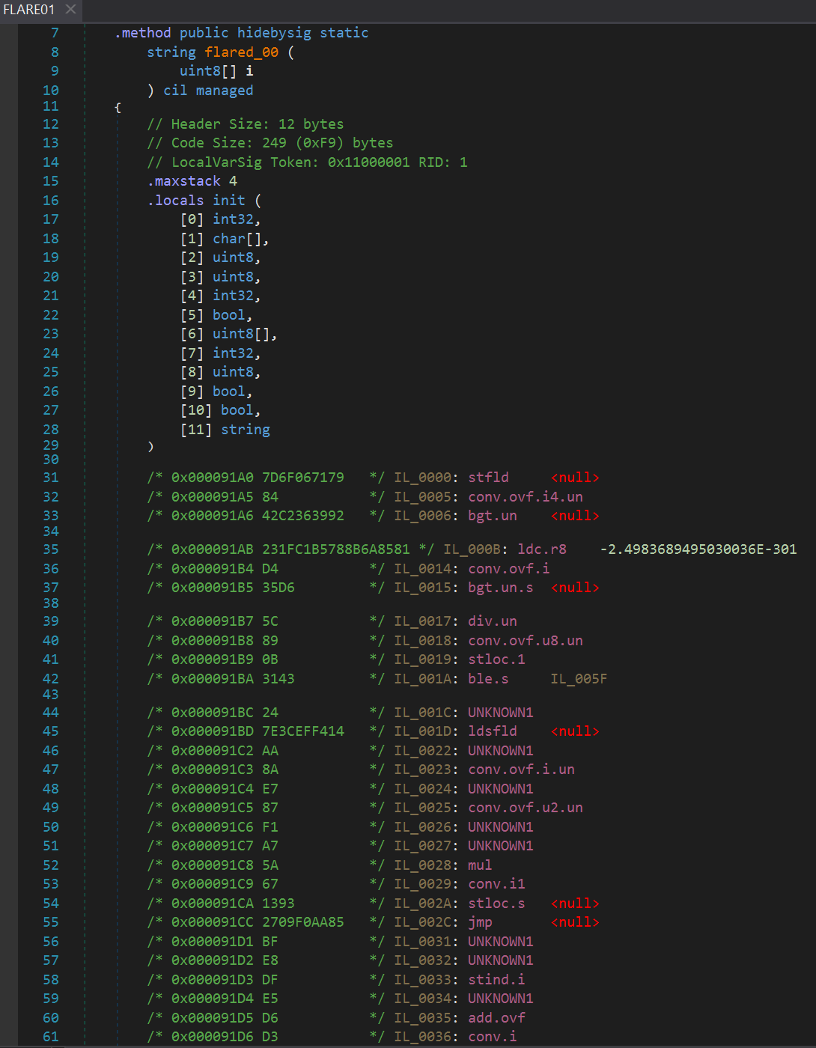Click line number 35 in the gutter
816x1048 pixels.
click(x=50, y=549)
